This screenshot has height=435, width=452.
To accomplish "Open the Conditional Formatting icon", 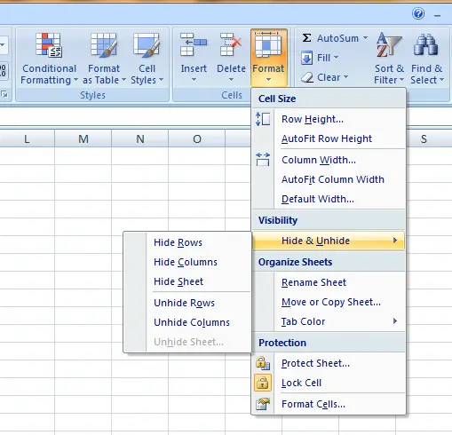I will click(49, 45).
